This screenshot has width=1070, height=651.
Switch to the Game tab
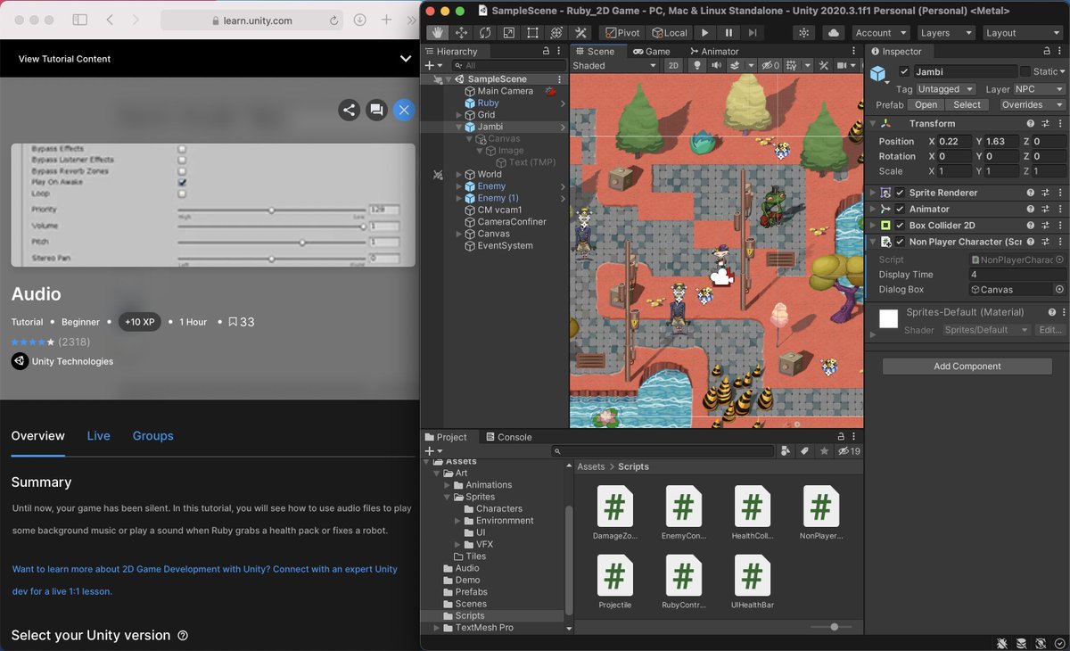651,52
